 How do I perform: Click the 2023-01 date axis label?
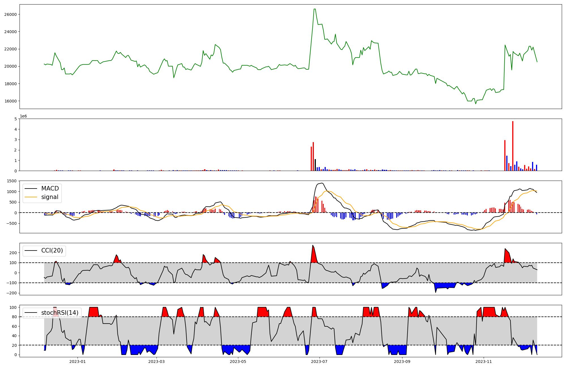(77, 361)
